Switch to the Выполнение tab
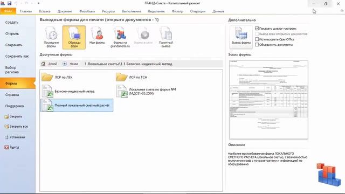The height and width of the screenshot is (194, 345). [x=132, y=11]
